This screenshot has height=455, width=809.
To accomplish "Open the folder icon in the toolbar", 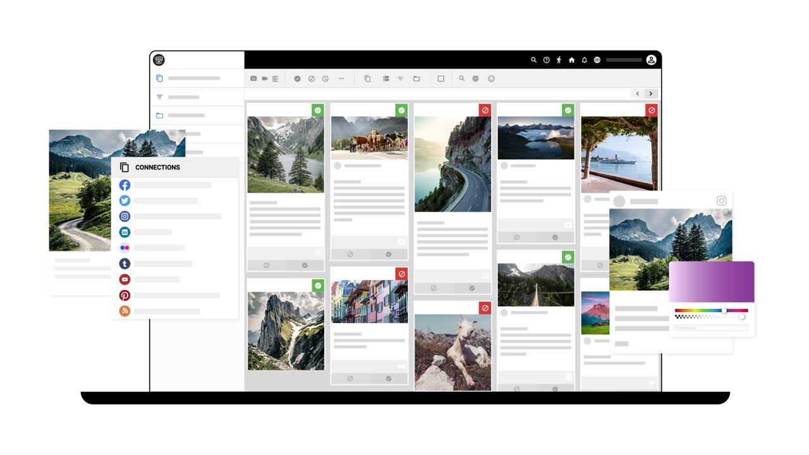I will pyautogui.click(x=417, y=79).
